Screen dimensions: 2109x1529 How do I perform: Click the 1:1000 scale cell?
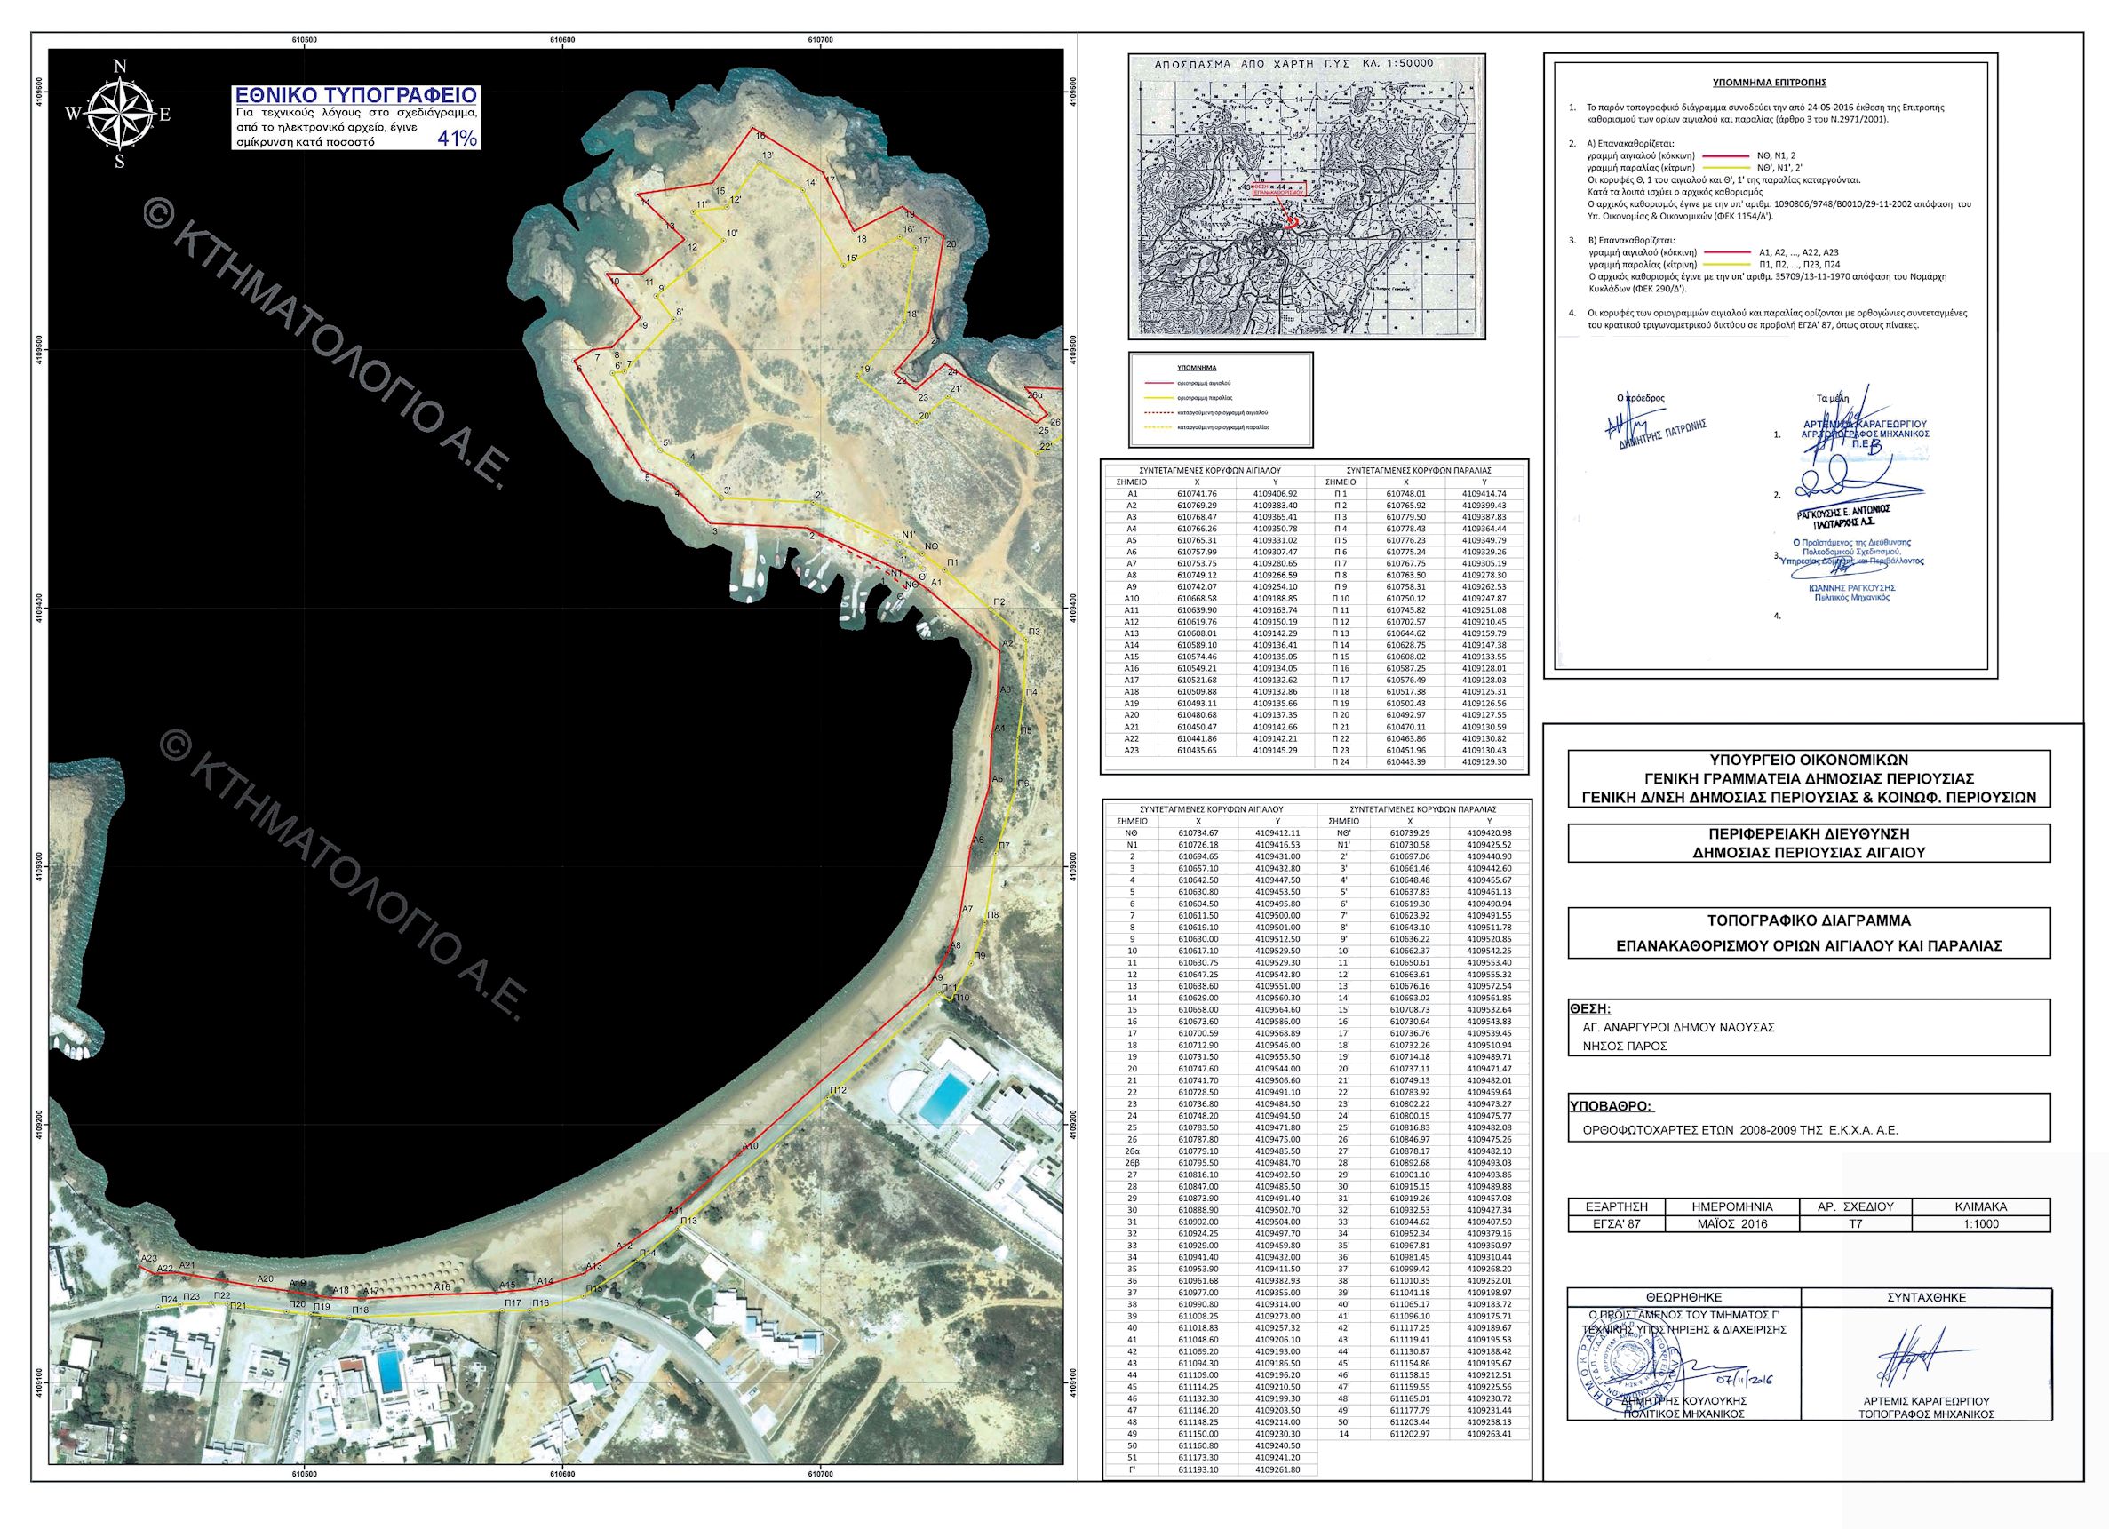[x=1981, y=1224]
